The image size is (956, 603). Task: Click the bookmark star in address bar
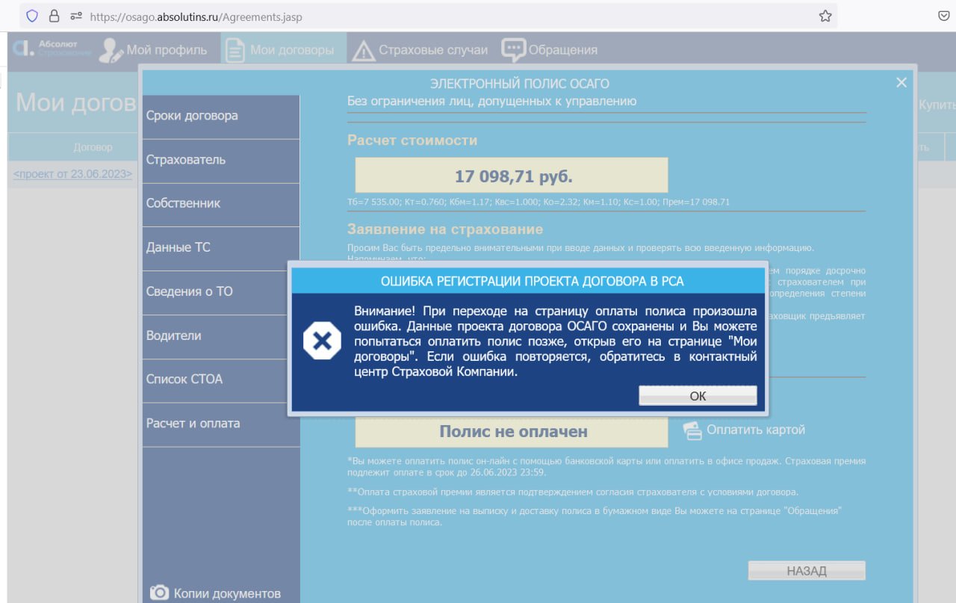coord(825,16)
